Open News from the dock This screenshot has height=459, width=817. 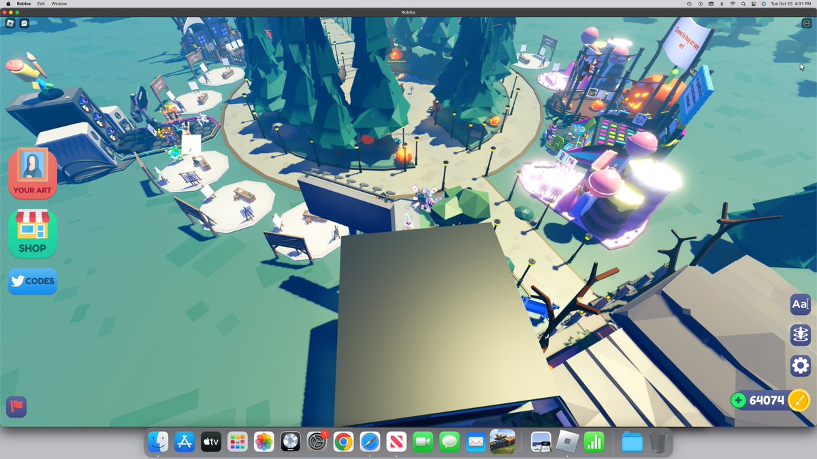point(397,442)
